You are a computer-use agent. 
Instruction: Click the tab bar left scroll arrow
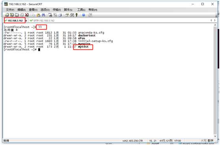pos(211,20)
